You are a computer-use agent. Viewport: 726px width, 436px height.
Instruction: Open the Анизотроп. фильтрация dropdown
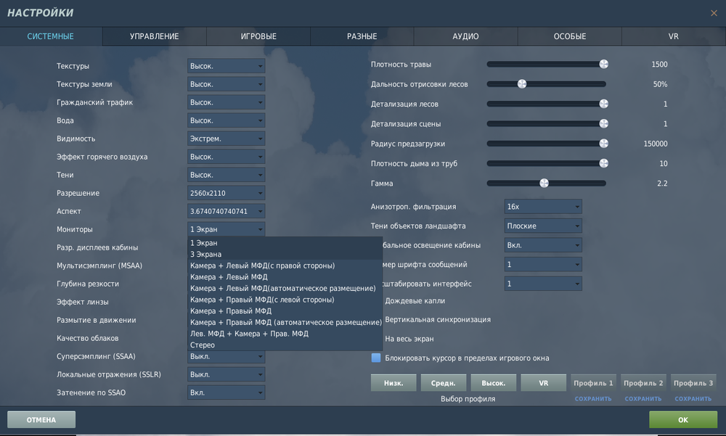(x=543, y=207)
